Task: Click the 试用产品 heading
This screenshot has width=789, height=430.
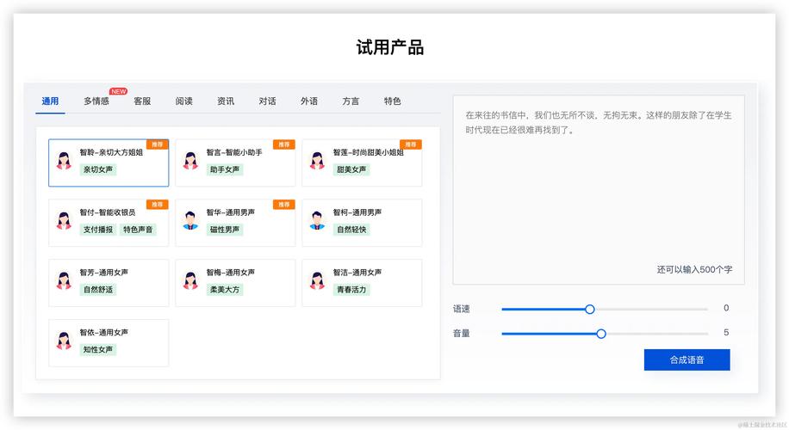Action: (x=390, y=47)
